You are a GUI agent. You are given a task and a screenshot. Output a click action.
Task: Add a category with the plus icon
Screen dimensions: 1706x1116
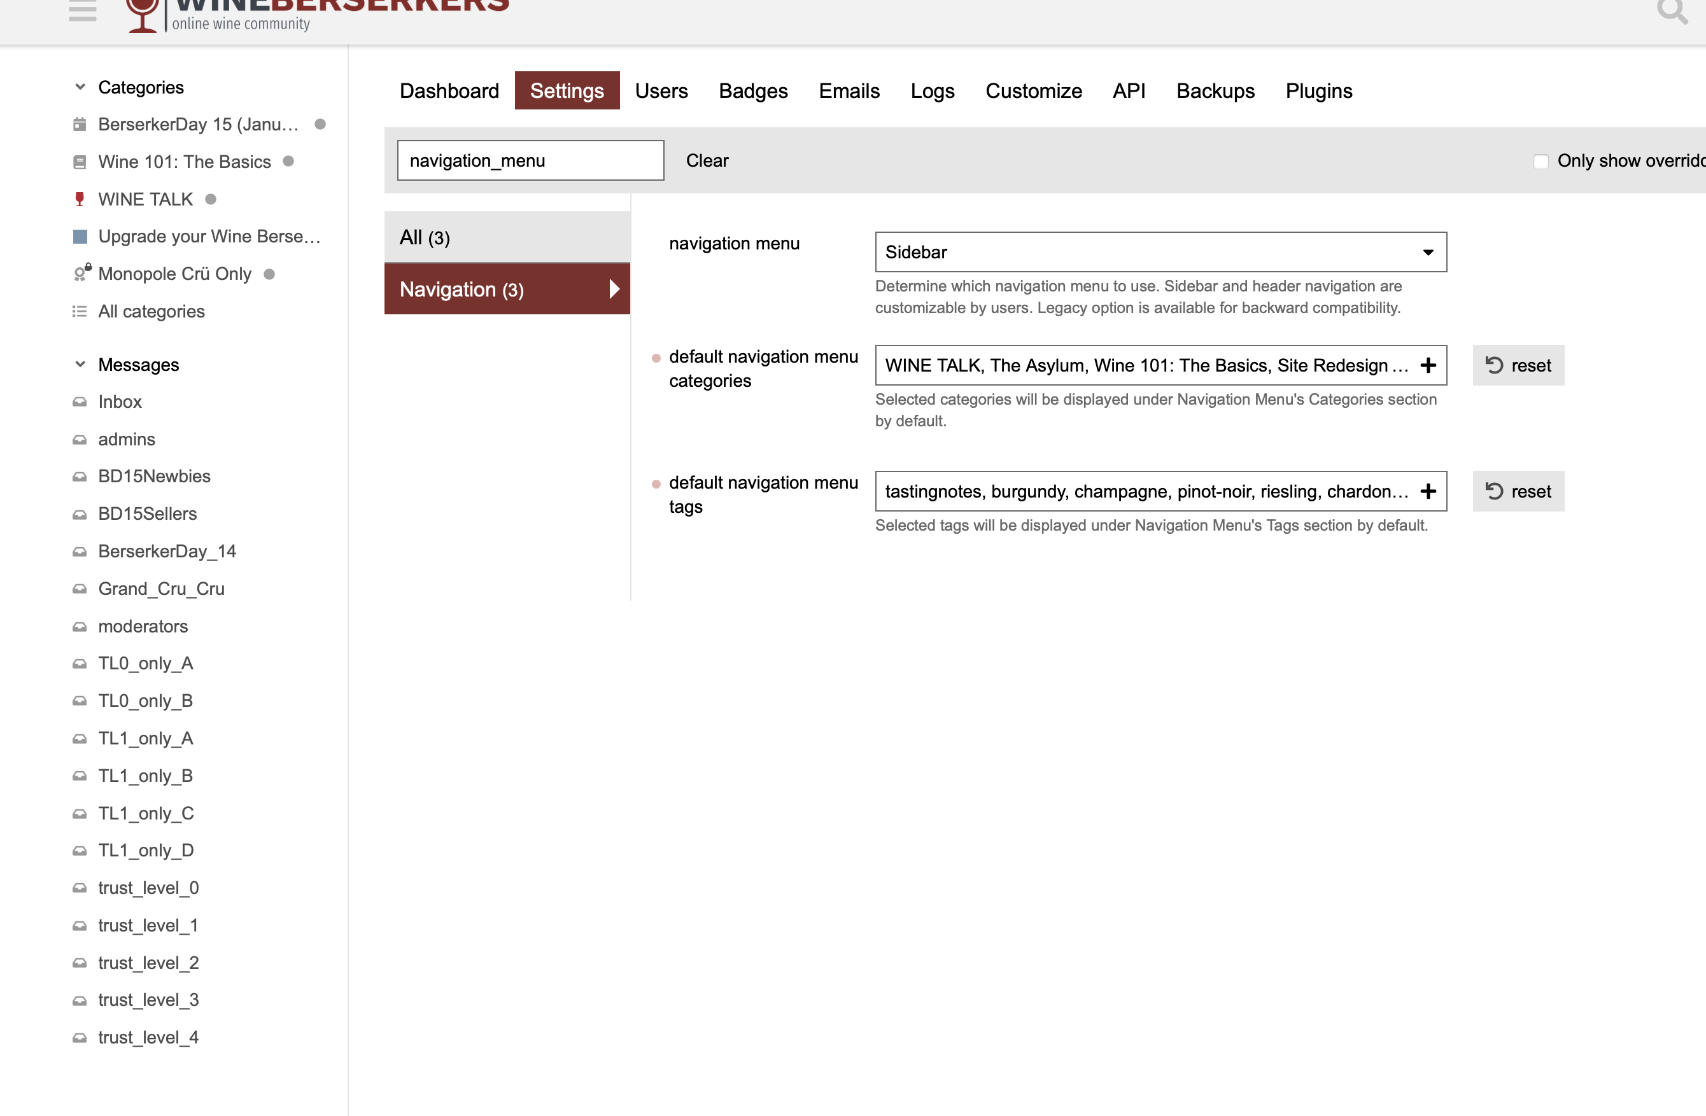pyautogui.click(x=1428, y=365)
